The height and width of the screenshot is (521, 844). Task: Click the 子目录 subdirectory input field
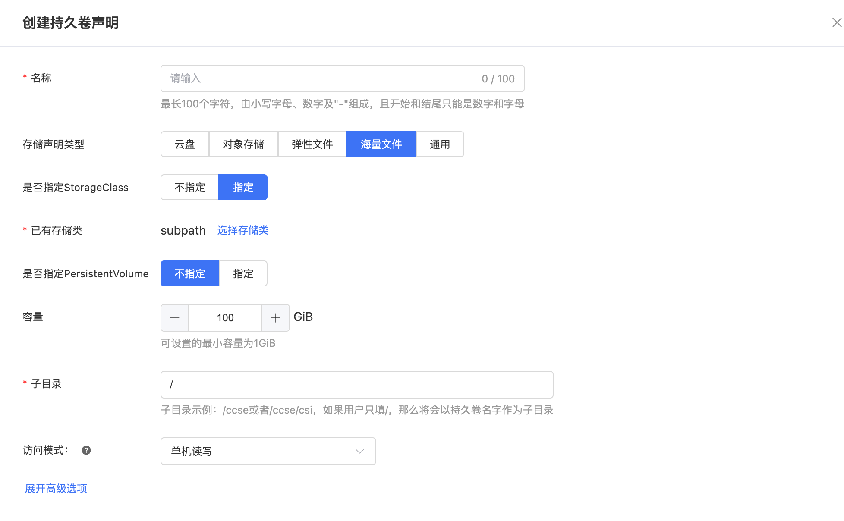tap(356, 385)
